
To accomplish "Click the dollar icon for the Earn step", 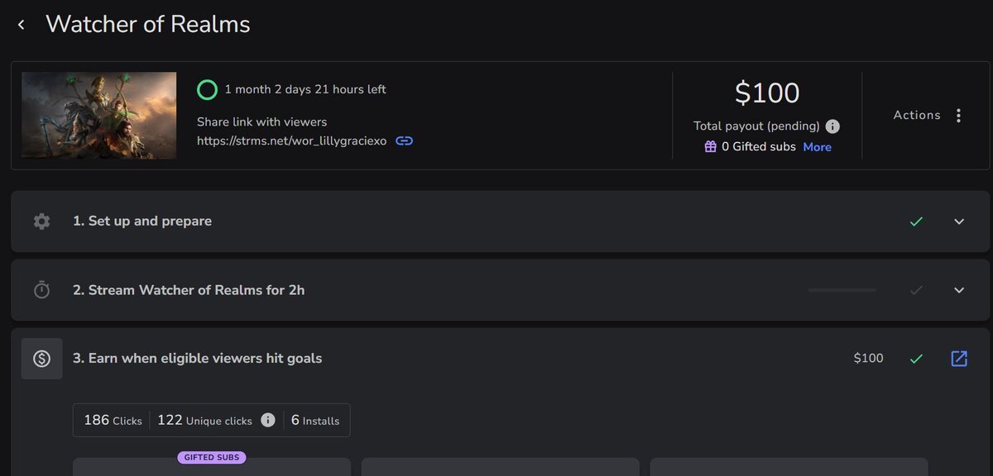I will (x=41, y=359).
